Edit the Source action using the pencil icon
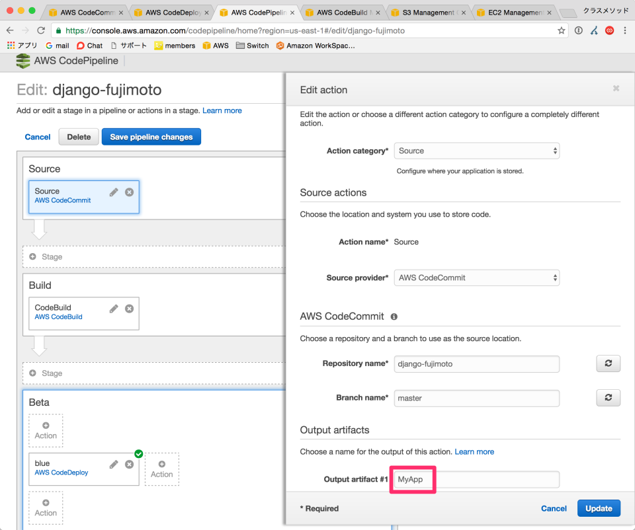This screenshot has height=530, width=635. (x=114, y=192)
